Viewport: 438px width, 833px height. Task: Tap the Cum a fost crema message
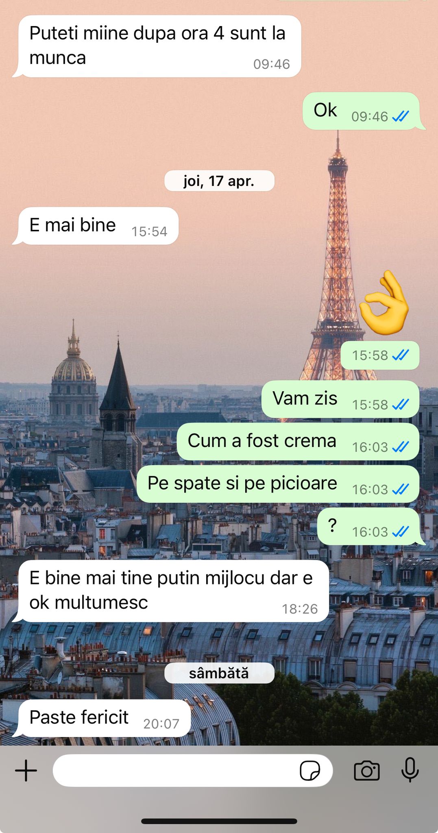click(x=298, y=441)
